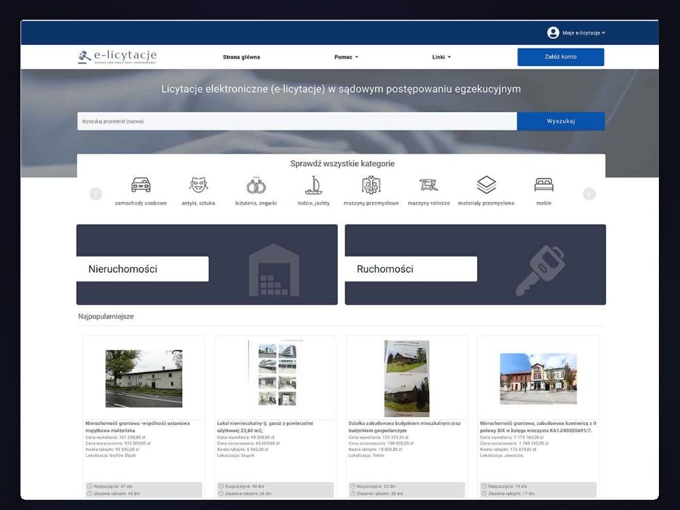This screenshot has height=510, width=680.
Task: Open listing Lokal niemieszkalny tj. garaż
Action: (x=265, y=427)
